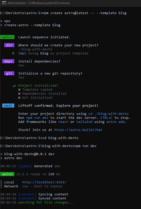
Task: Click the purple deps badge
Action: click(8, 61)
